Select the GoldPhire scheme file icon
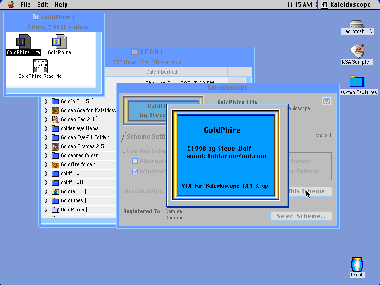380x285 pixels. (60, 42)
